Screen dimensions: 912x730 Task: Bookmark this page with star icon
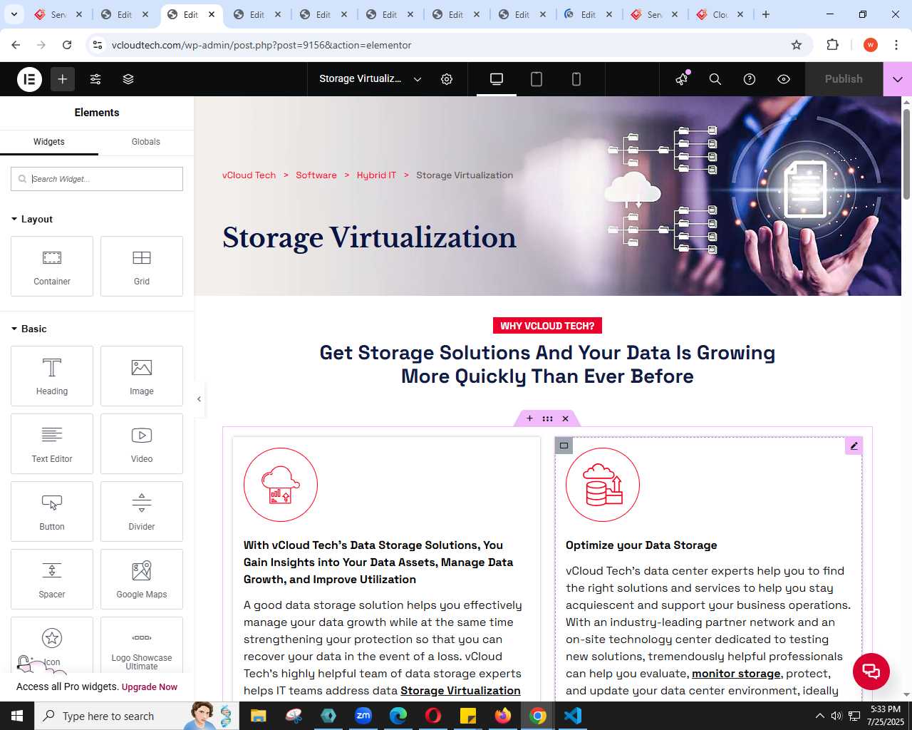(797, 45)
